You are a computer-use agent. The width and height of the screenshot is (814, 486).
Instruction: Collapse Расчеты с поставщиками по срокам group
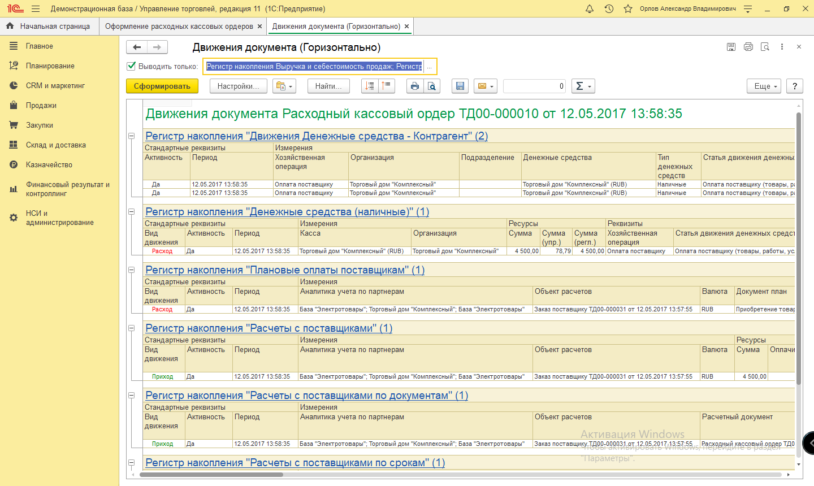coord(131,462)
